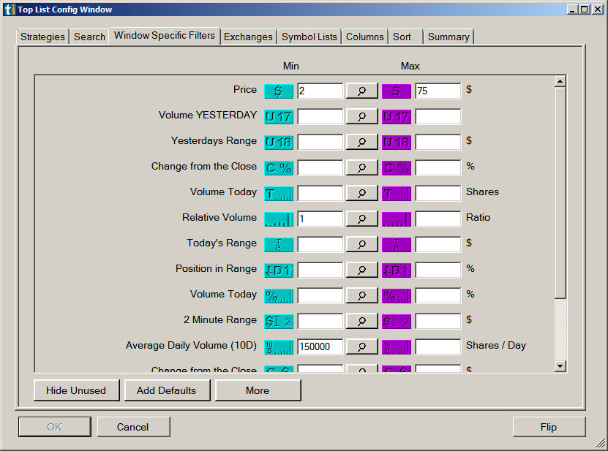
Task: Click the filter list vertical scrollbar thumb
Action: coord(560,193)
